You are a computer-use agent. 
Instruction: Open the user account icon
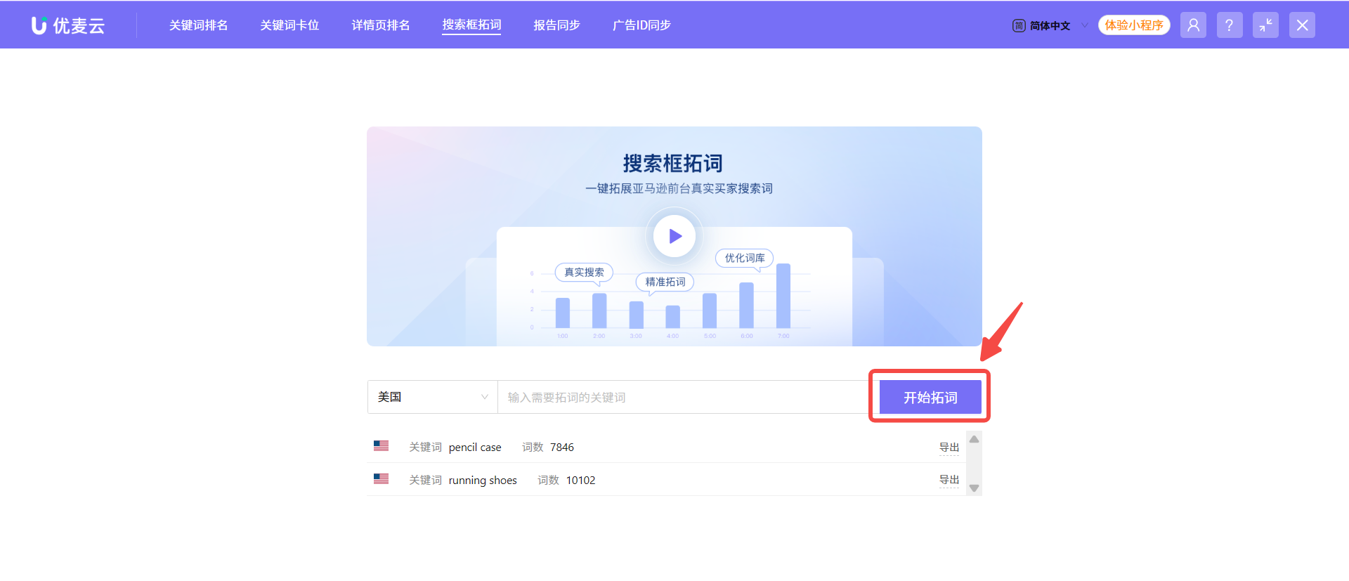click(1193, 25)
